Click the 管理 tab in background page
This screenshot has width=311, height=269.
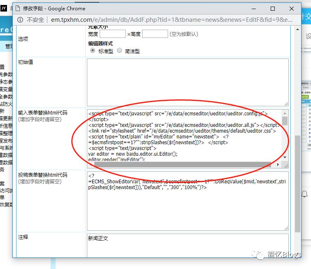coord(8,47)
